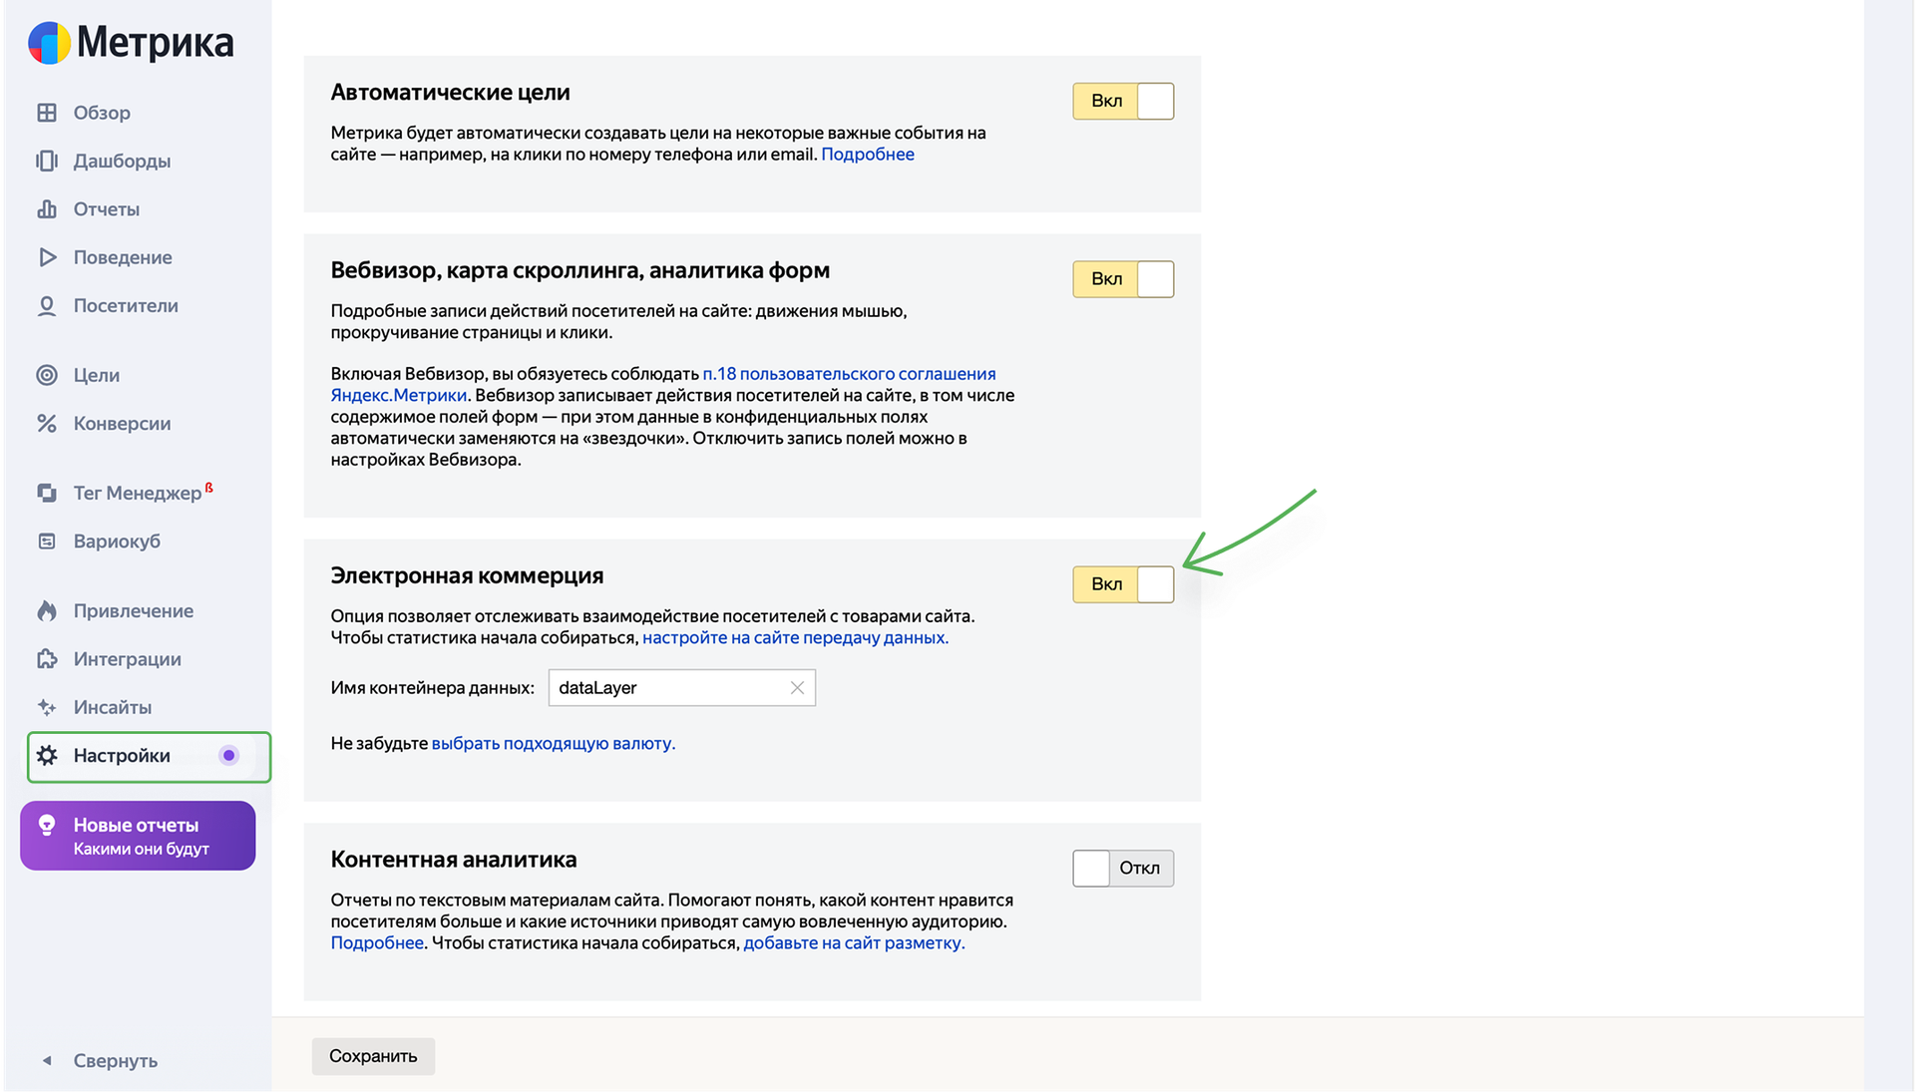Viewport: 1915px width, 1092px height.
Task: Click the Цели target icon
Action: 47,375
